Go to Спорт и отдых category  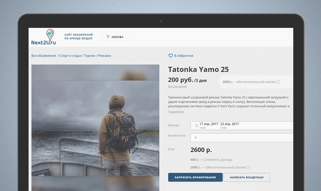tap(70, 56)
